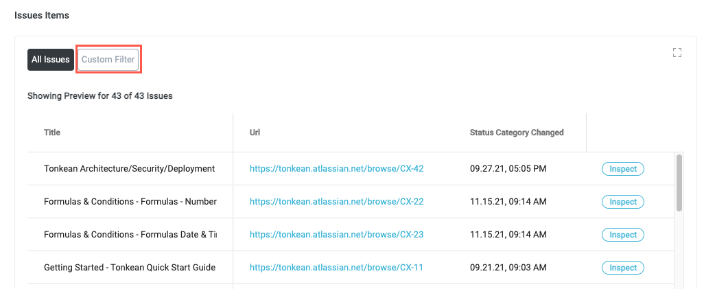Expand the issues table to fullscreen
The height and width of the screenshot is (289, 704).
677,53
